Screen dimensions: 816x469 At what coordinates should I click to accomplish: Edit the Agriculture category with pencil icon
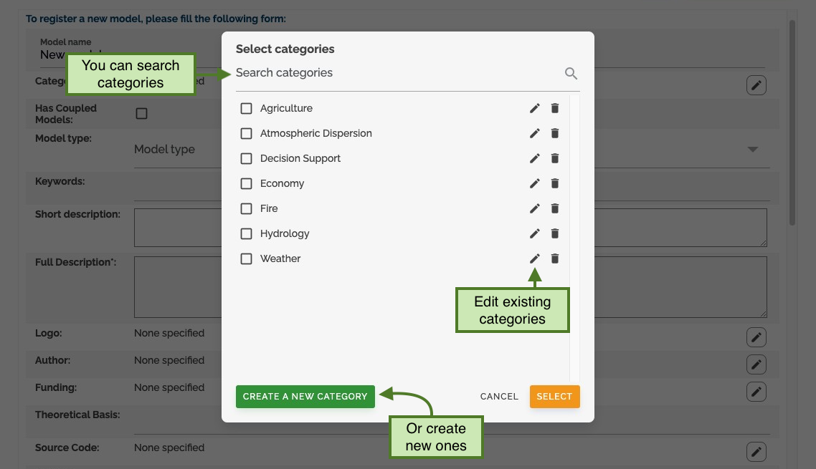coord(534,108)
